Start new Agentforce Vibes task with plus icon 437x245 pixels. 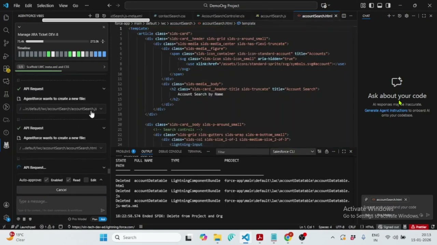pyautogui.click(x=90, y=16)
